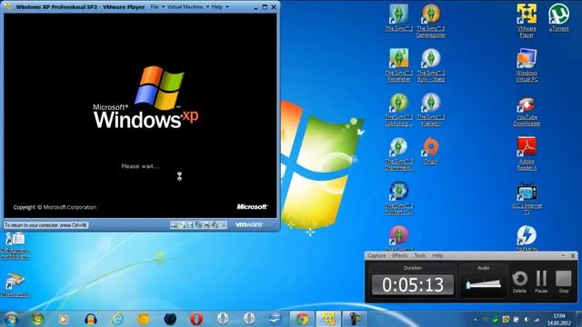Open the headphones music player on the taskbar
This screenshot has height=327, width=582.
point(91,319)
